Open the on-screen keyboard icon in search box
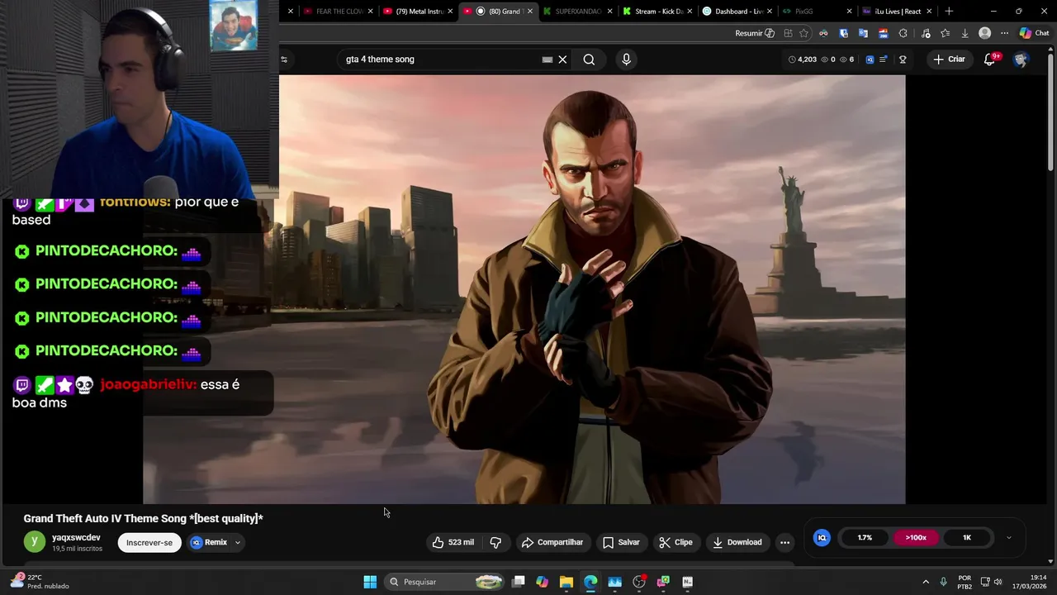 (547, 59)
